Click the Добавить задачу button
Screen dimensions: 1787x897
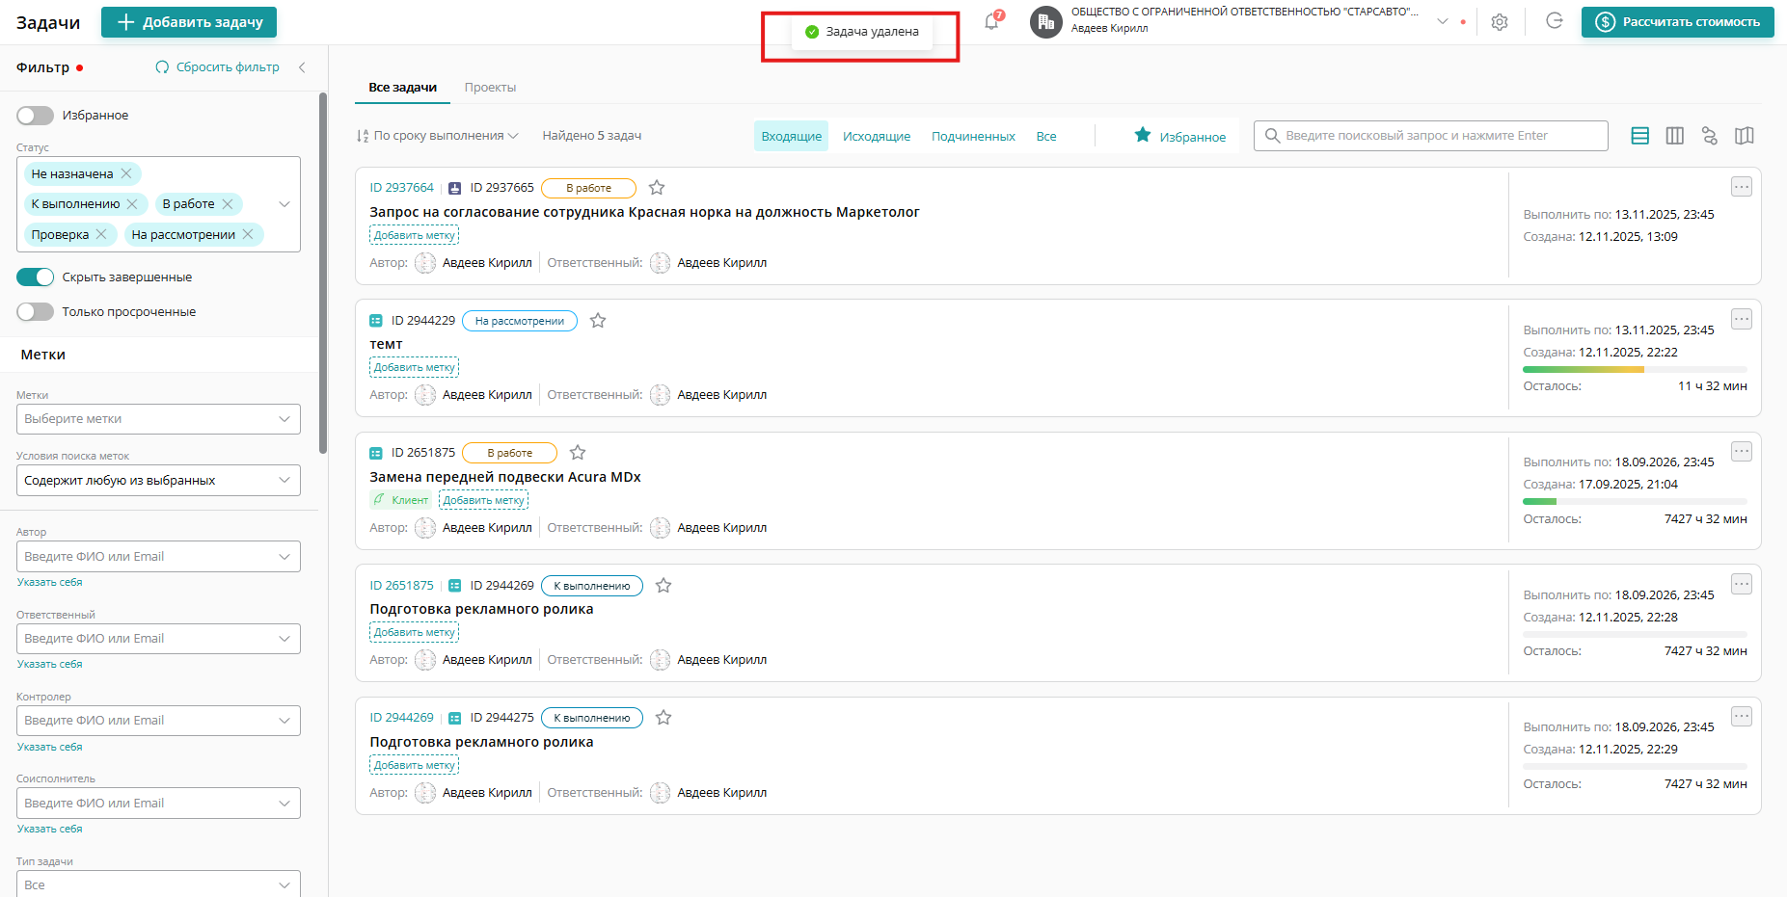(x=189, y=22)
